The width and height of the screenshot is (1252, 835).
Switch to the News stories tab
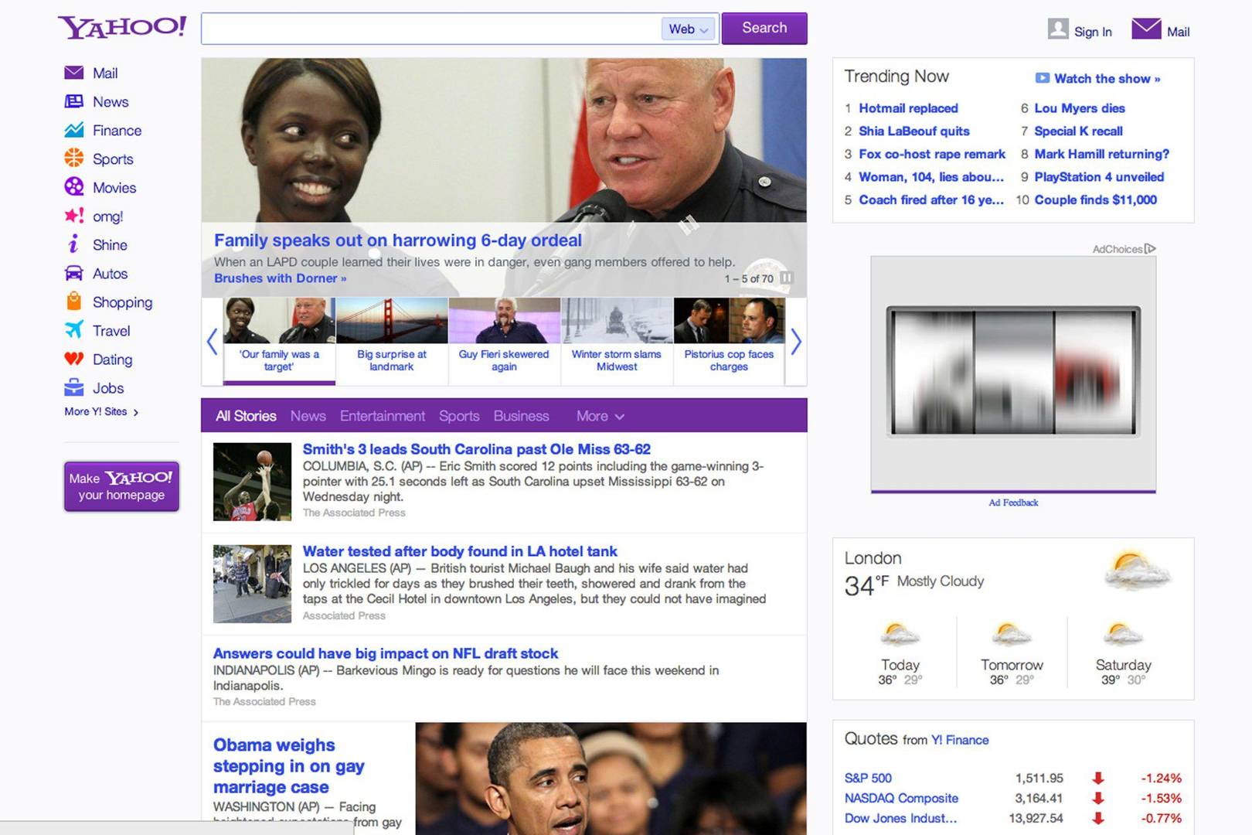click(308, 416)
